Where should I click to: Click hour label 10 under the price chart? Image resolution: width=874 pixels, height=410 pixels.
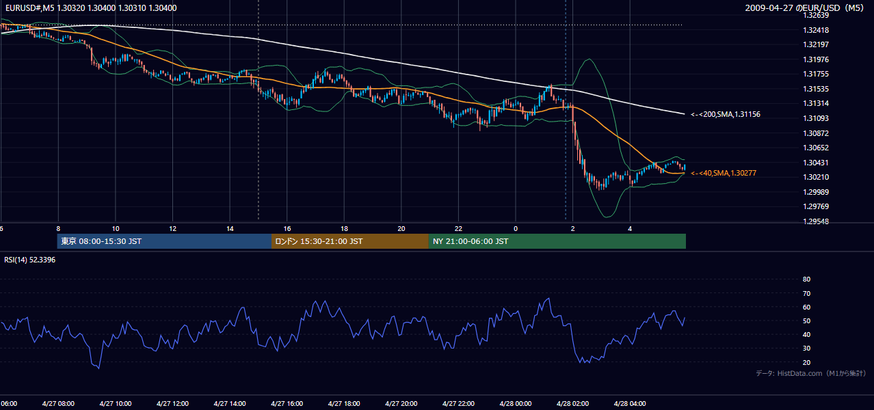pyautogui.click(x=116, y=229)
